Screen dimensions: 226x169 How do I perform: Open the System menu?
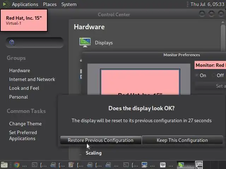69,4
